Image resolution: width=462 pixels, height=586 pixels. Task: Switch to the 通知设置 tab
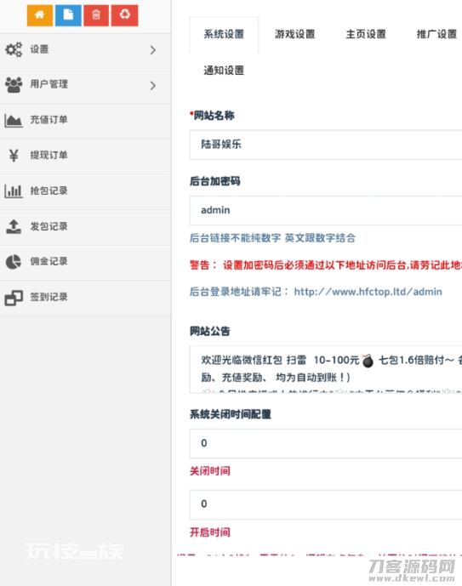pos(224,71)
